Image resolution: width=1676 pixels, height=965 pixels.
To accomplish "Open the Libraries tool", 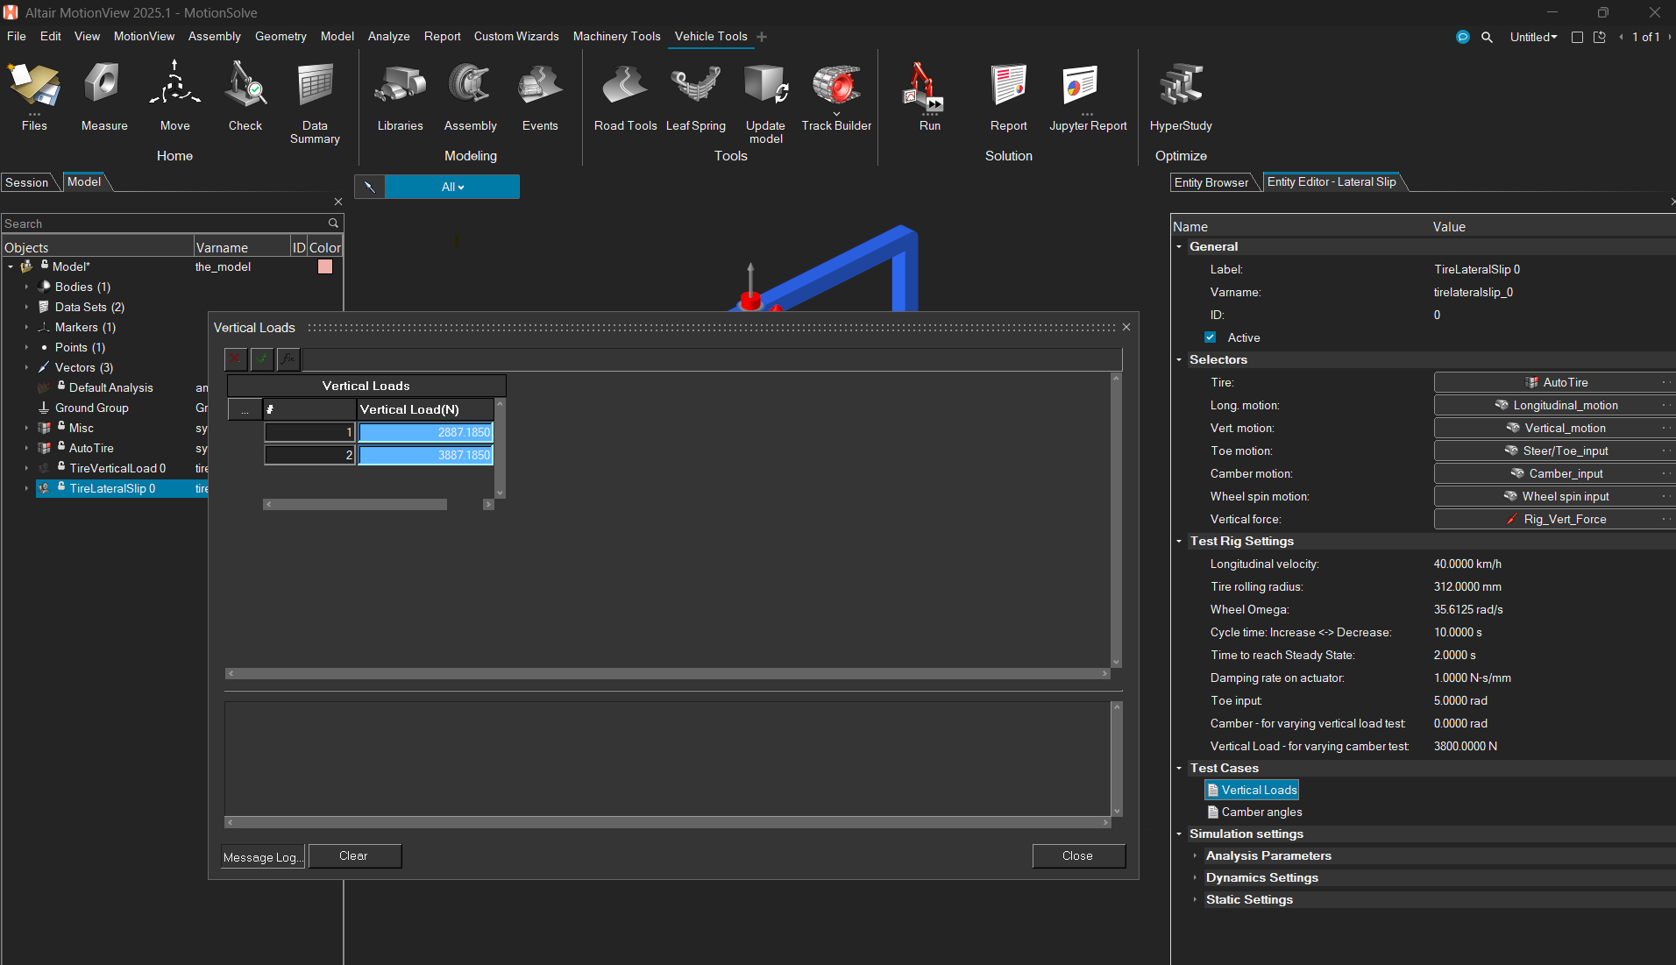I will (401, 96).
